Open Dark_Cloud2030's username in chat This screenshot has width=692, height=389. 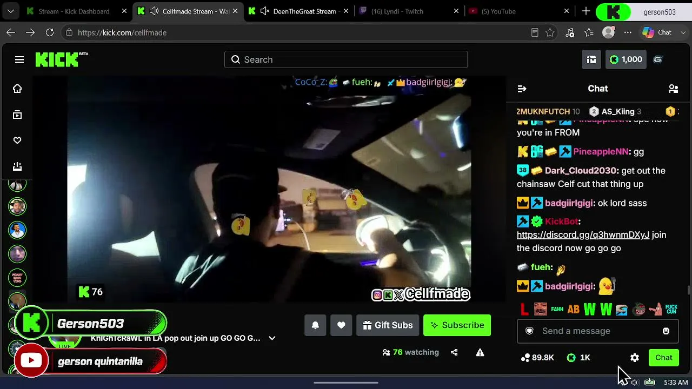pyautogui.click(x=581, y=171)
